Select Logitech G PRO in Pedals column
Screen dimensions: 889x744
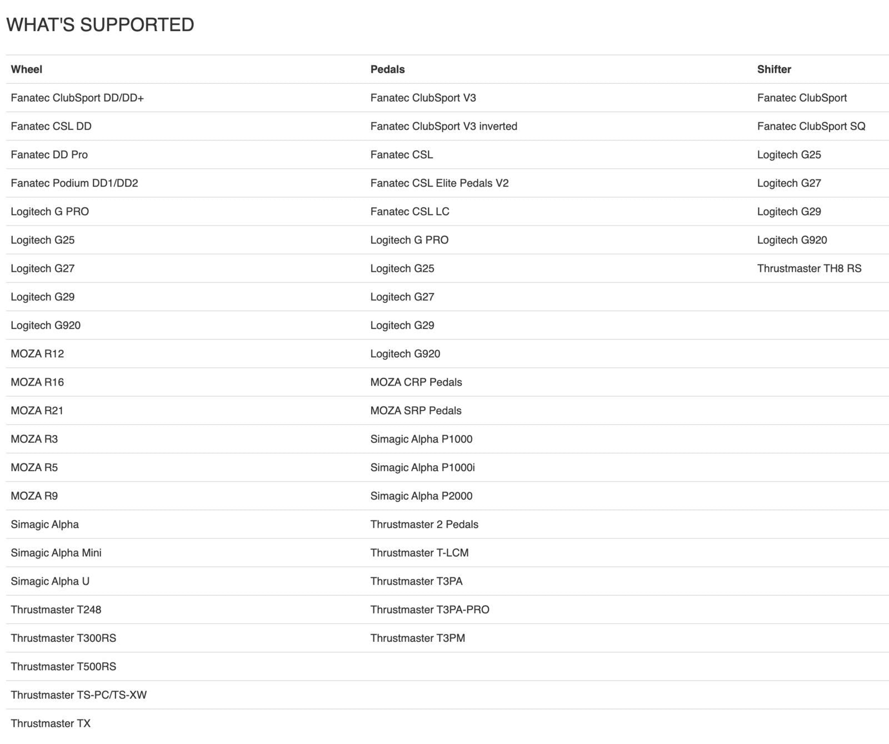[409, 240]
